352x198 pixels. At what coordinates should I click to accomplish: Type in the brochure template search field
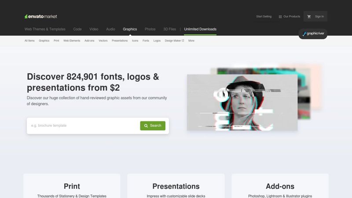click(x=84, y=125)
